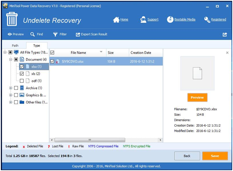
Task: Collapse the Document tree node
Action: (10, 59)
